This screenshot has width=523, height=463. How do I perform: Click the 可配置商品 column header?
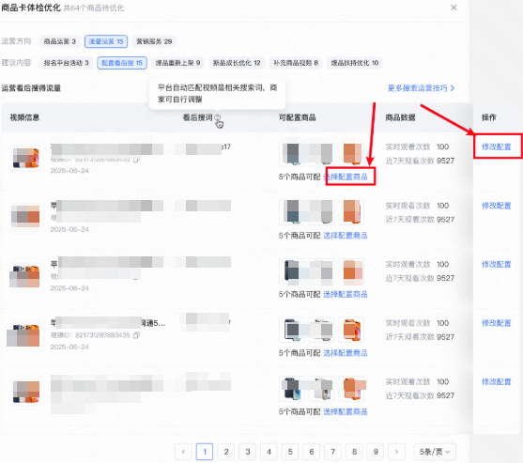(x=297, y=117)
